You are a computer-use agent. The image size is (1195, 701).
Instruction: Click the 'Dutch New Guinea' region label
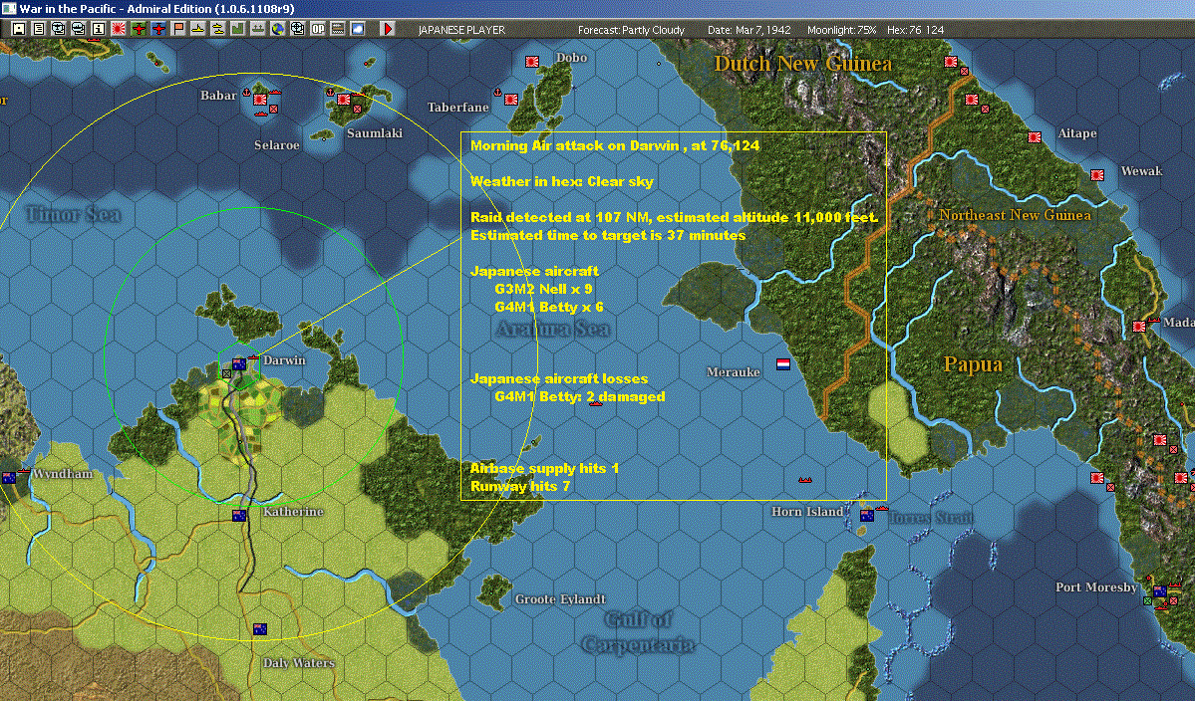point(802,63)
